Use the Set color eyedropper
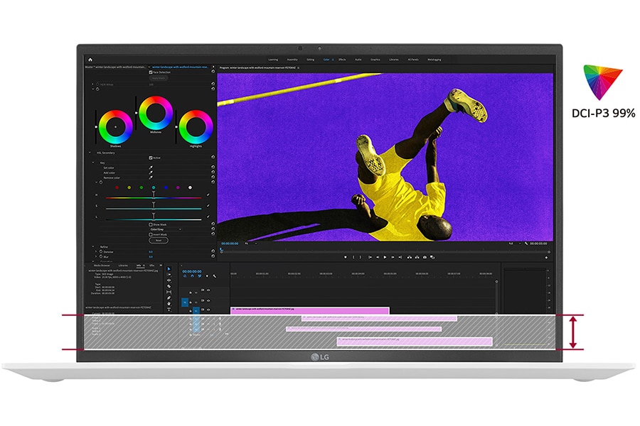Image resolution: width=640 pixels, height=426 pixels. tap(151, 168)
